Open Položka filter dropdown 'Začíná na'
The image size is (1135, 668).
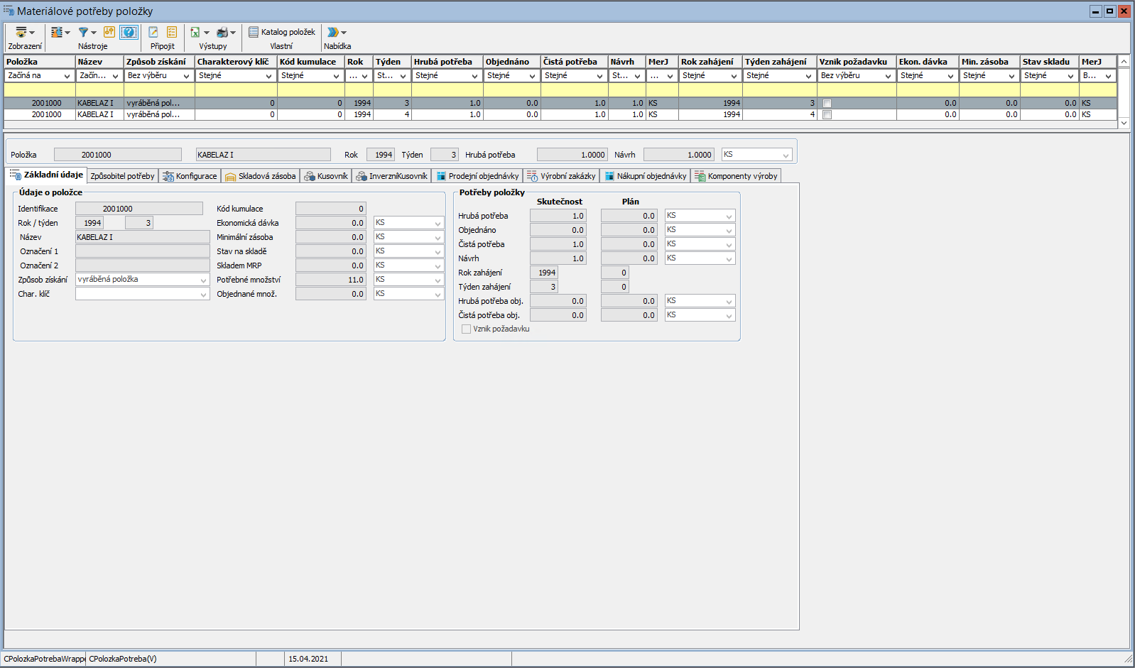39,76
